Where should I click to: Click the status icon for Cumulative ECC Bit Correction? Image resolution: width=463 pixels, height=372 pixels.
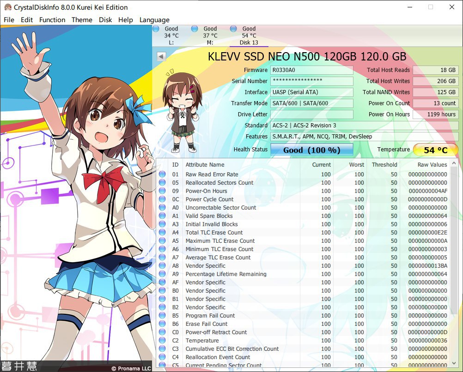pyautogui.click(x=162, y=349)
